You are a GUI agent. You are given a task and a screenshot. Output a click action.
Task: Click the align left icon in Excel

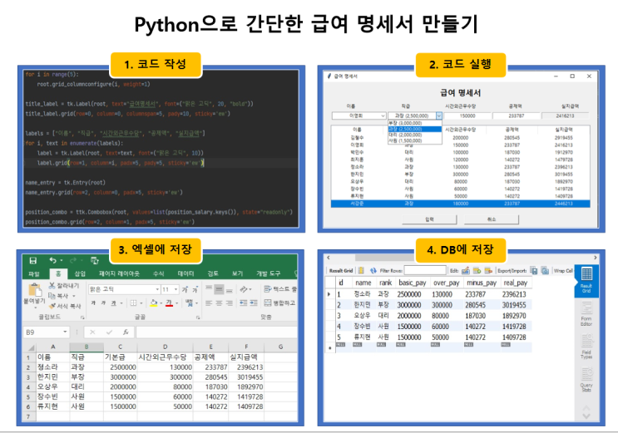(x=209, y=303)
